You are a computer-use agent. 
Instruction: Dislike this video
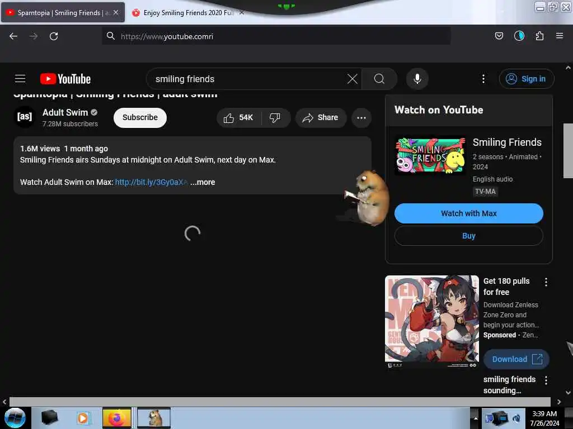coord(275,117)
